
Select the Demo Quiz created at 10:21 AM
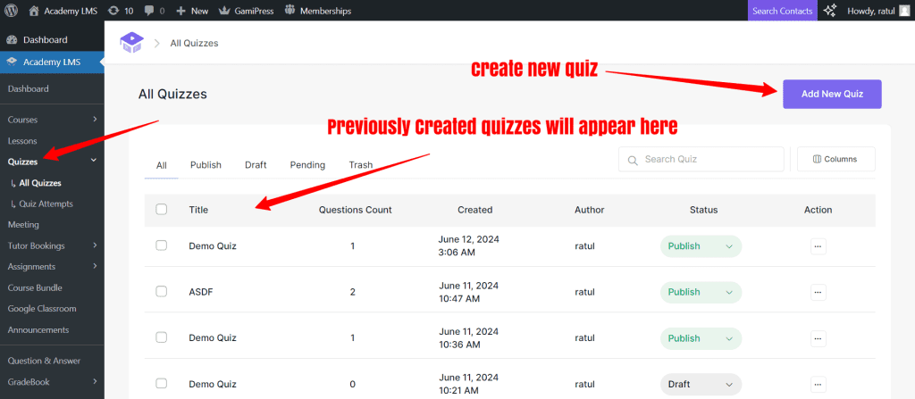click(162, 383)
